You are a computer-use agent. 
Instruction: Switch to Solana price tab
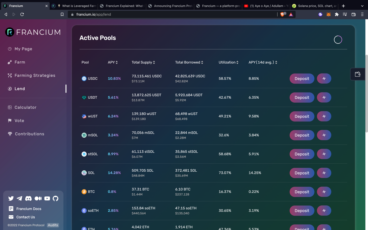(314, 6)
